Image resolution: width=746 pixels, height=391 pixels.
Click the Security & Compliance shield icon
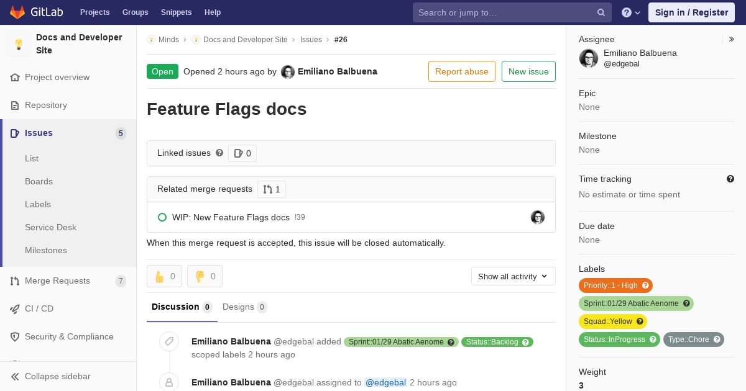click(15, 337)
